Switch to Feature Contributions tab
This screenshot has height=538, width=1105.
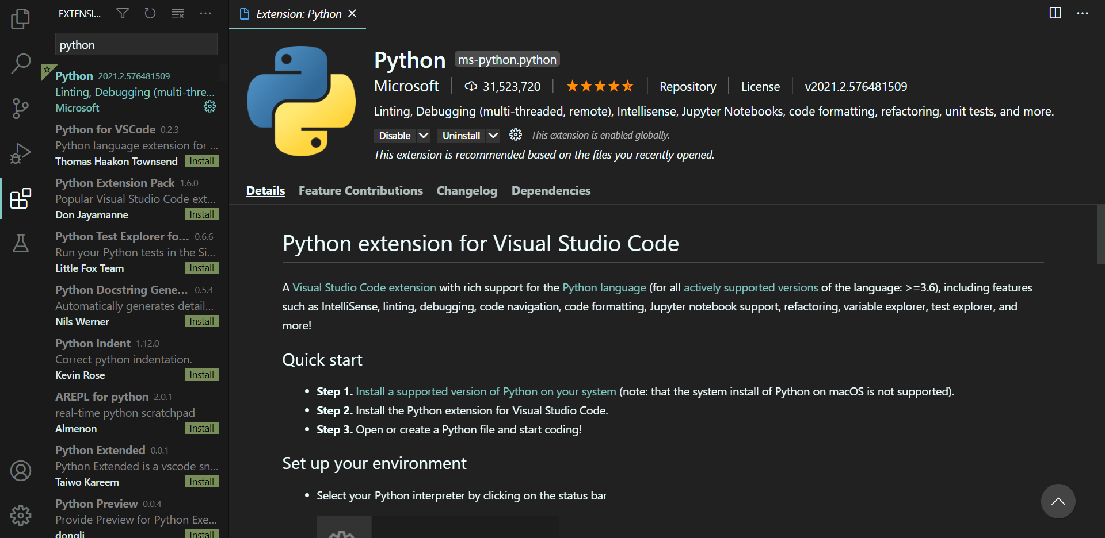(360, 191)
